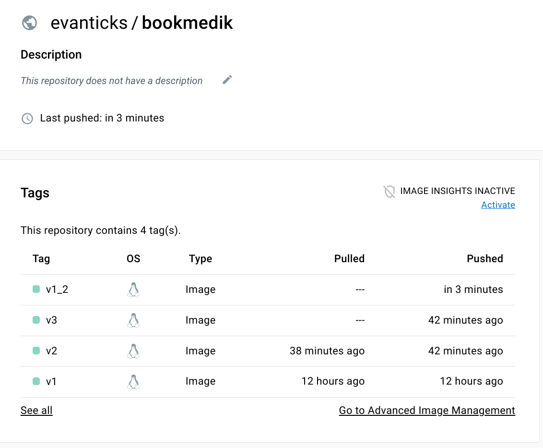This screenshot has width=543, height=448.
Task: Select the v2 tag name
Action: pos(51,351)
